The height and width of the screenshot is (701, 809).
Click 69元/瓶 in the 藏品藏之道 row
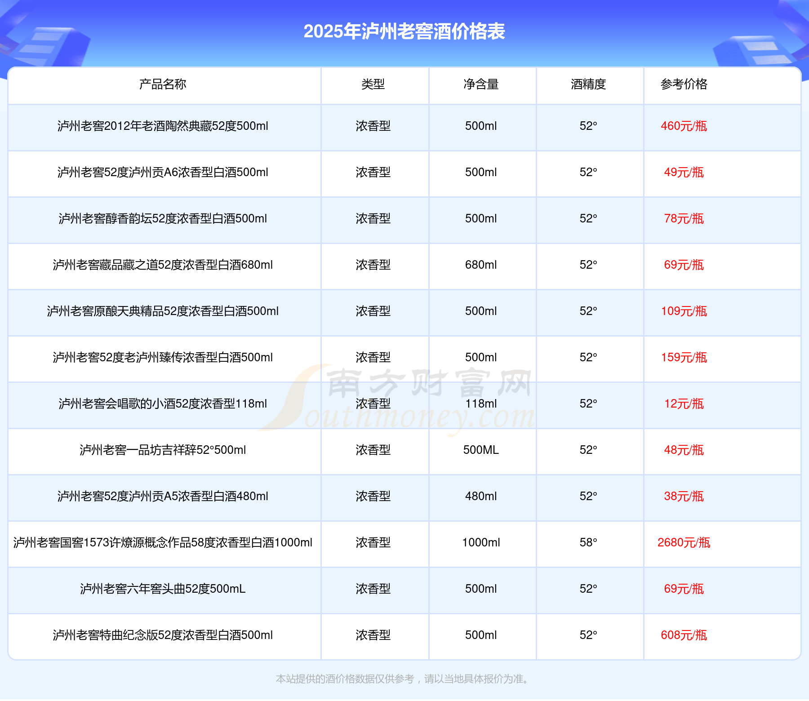pyautogui.click(x=684, y=265)
